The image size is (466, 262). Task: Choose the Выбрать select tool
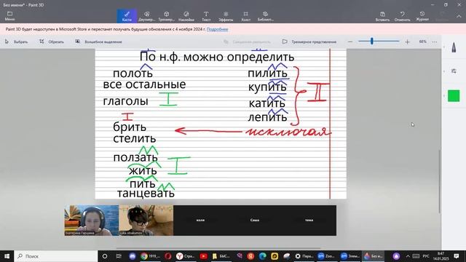(17, 42)
